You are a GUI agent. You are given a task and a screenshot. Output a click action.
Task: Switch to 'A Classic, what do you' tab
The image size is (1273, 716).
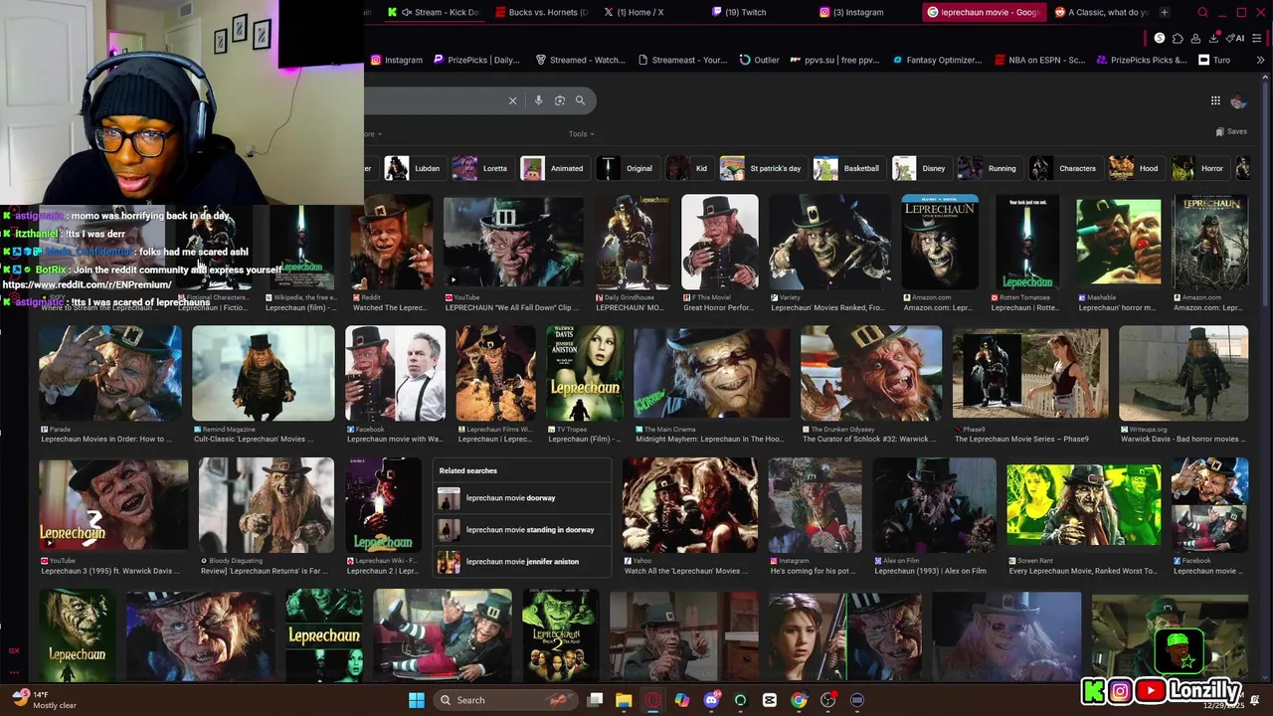tap(1102, 12)
